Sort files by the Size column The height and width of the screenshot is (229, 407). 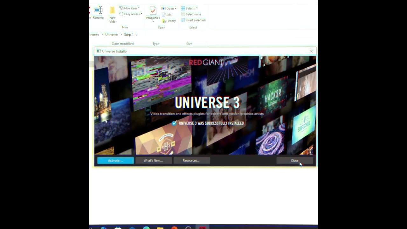coord(189,44)
